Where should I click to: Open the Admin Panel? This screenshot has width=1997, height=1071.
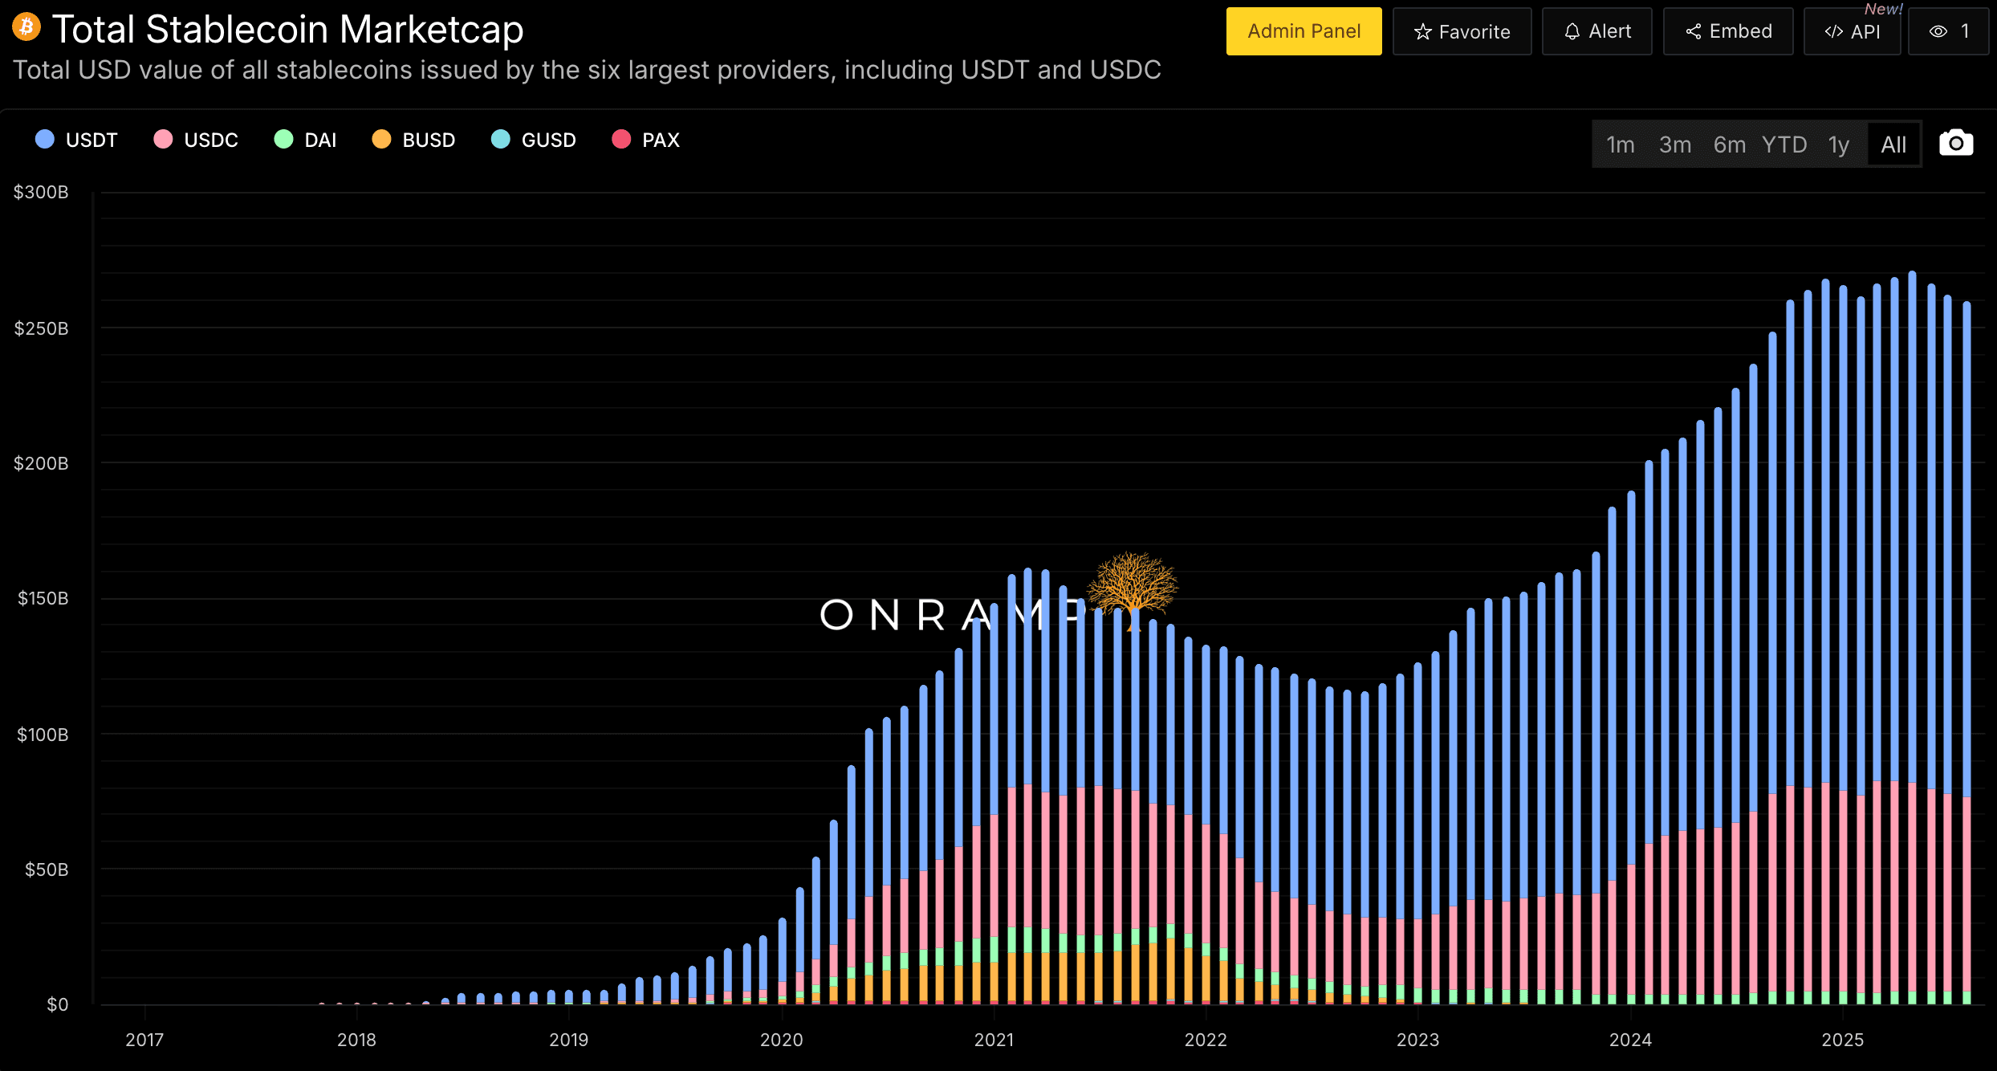pyautogui.click(x=1304, y=31)
